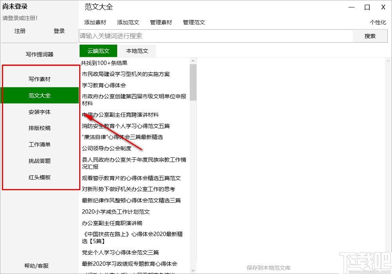The width and height of the screenshot is (392, 274).
Task: Click the 登录 login button
Action: click(59, 31)
